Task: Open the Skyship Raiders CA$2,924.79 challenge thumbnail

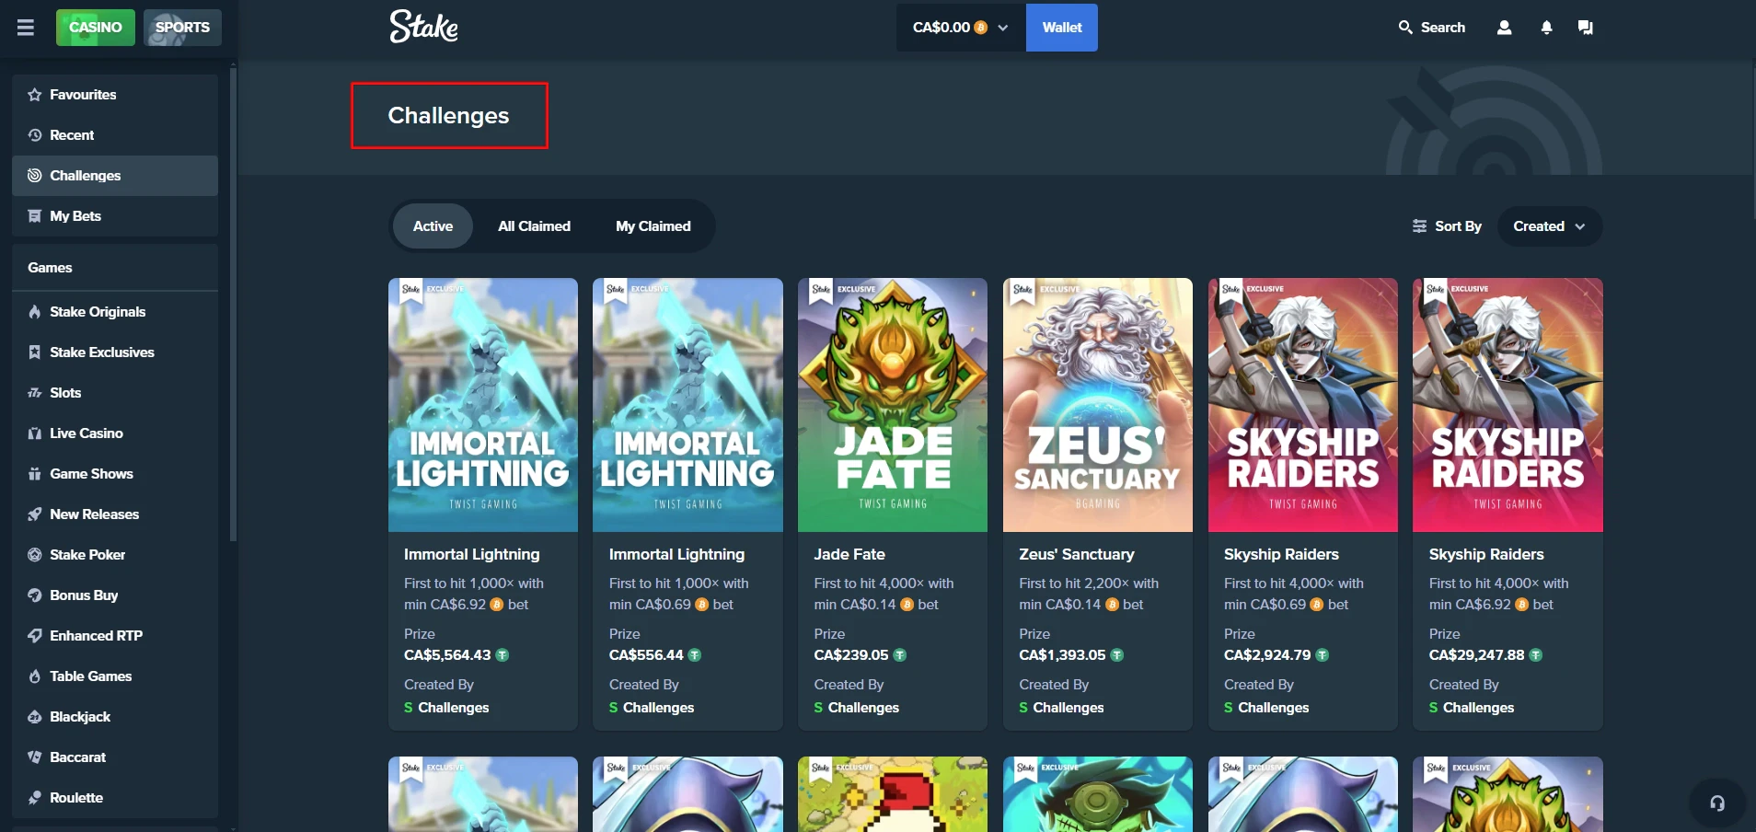Action: [x=1303, y=405]
